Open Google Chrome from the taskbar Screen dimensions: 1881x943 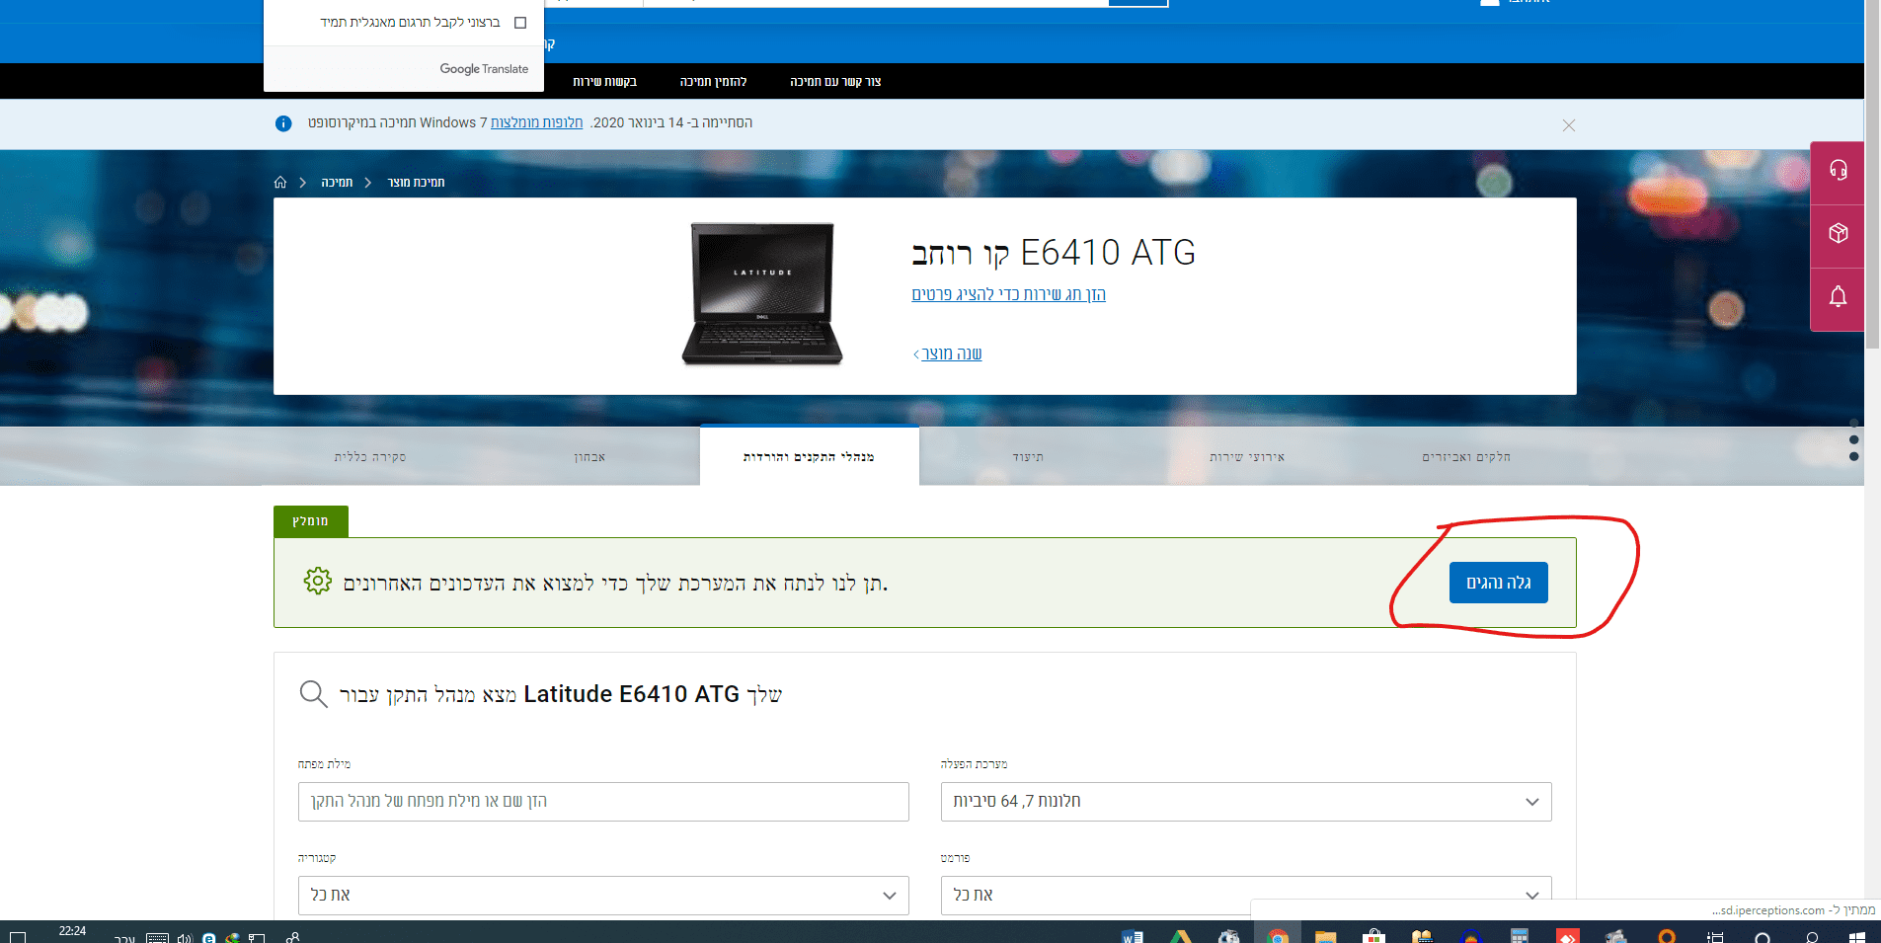tap(1280, 934)
